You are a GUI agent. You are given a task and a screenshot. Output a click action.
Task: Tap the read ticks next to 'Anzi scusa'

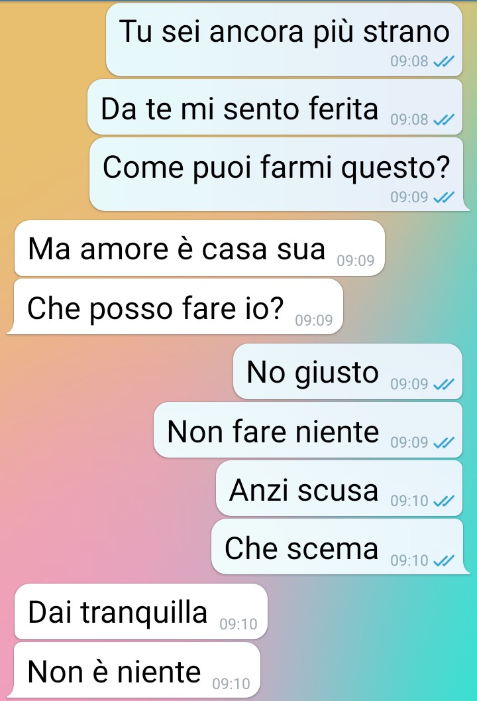click(x=444, y=501)
